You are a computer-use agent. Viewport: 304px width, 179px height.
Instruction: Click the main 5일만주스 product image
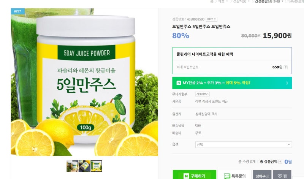[x=84, y=82]
